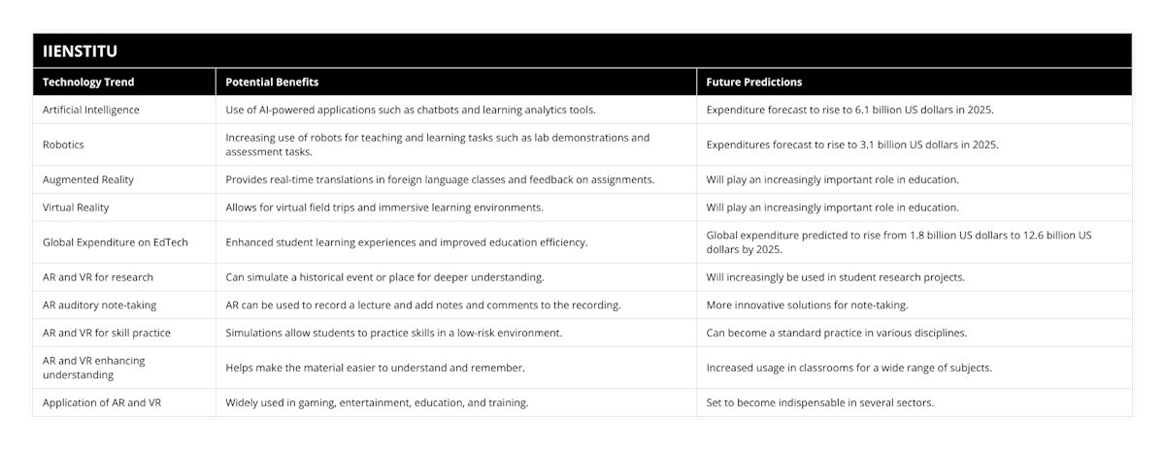
Task: Click the Robotics trend cell
Action: pyautogui.click(x=64, y=144)
